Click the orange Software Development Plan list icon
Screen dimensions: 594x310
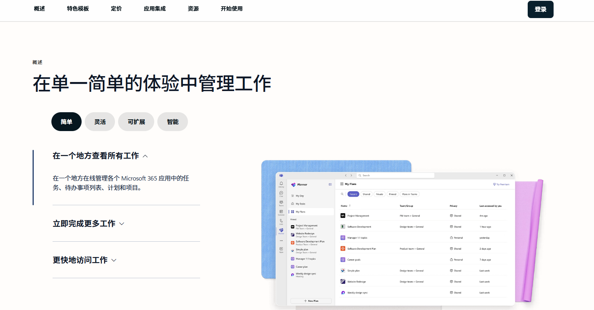point(343,249)
